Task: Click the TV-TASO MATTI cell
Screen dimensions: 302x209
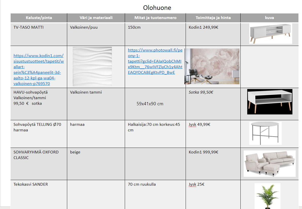Action: (x=39, y=34)
